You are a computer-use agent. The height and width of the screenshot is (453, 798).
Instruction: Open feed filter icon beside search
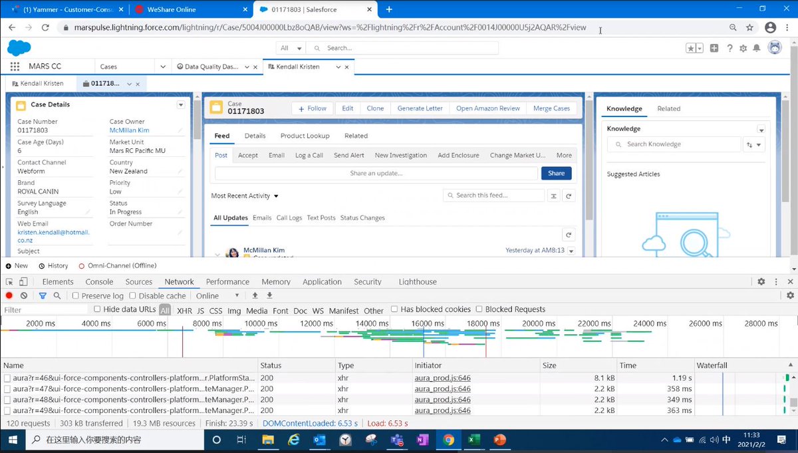click(x=554, y=196)
